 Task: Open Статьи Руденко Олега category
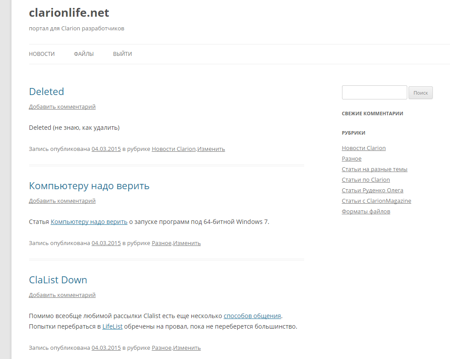pos(372,190)
